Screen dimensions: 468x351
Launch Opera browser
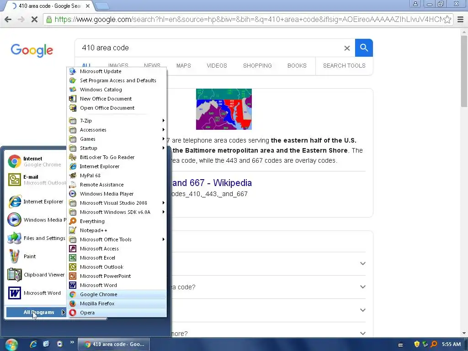117,313
